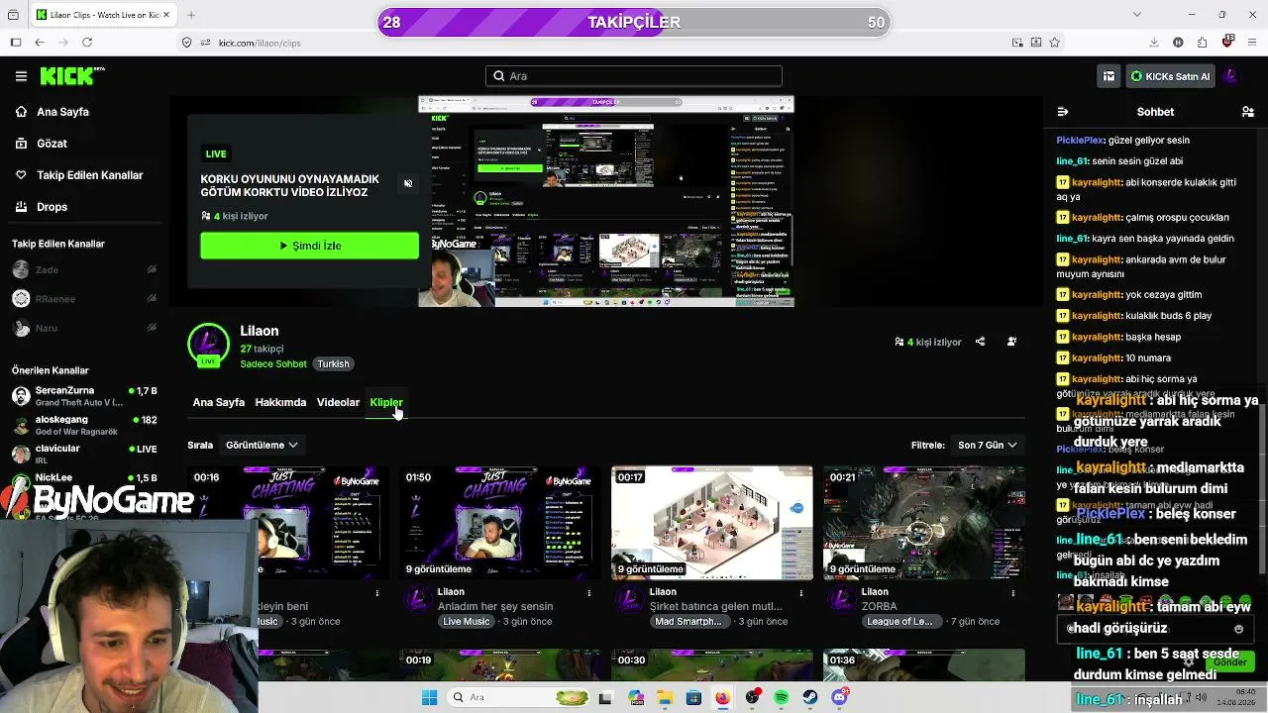The height and width of the screenshot is (713, 1268).
Task: Open options for the first 00:16 clip
Action: click(x=377, y=593)
